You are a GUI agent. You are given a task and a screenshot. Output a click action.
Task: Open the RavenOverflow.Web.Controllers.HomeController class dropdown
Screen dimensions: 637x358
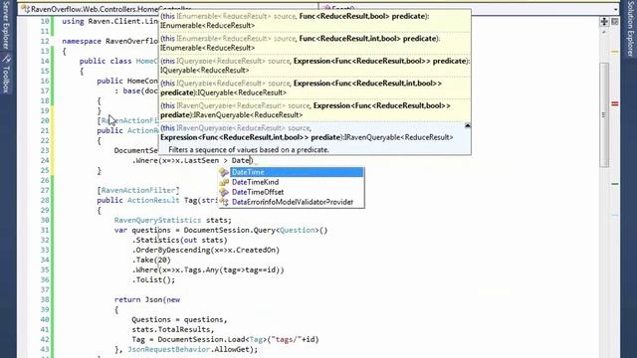point(168,9)
